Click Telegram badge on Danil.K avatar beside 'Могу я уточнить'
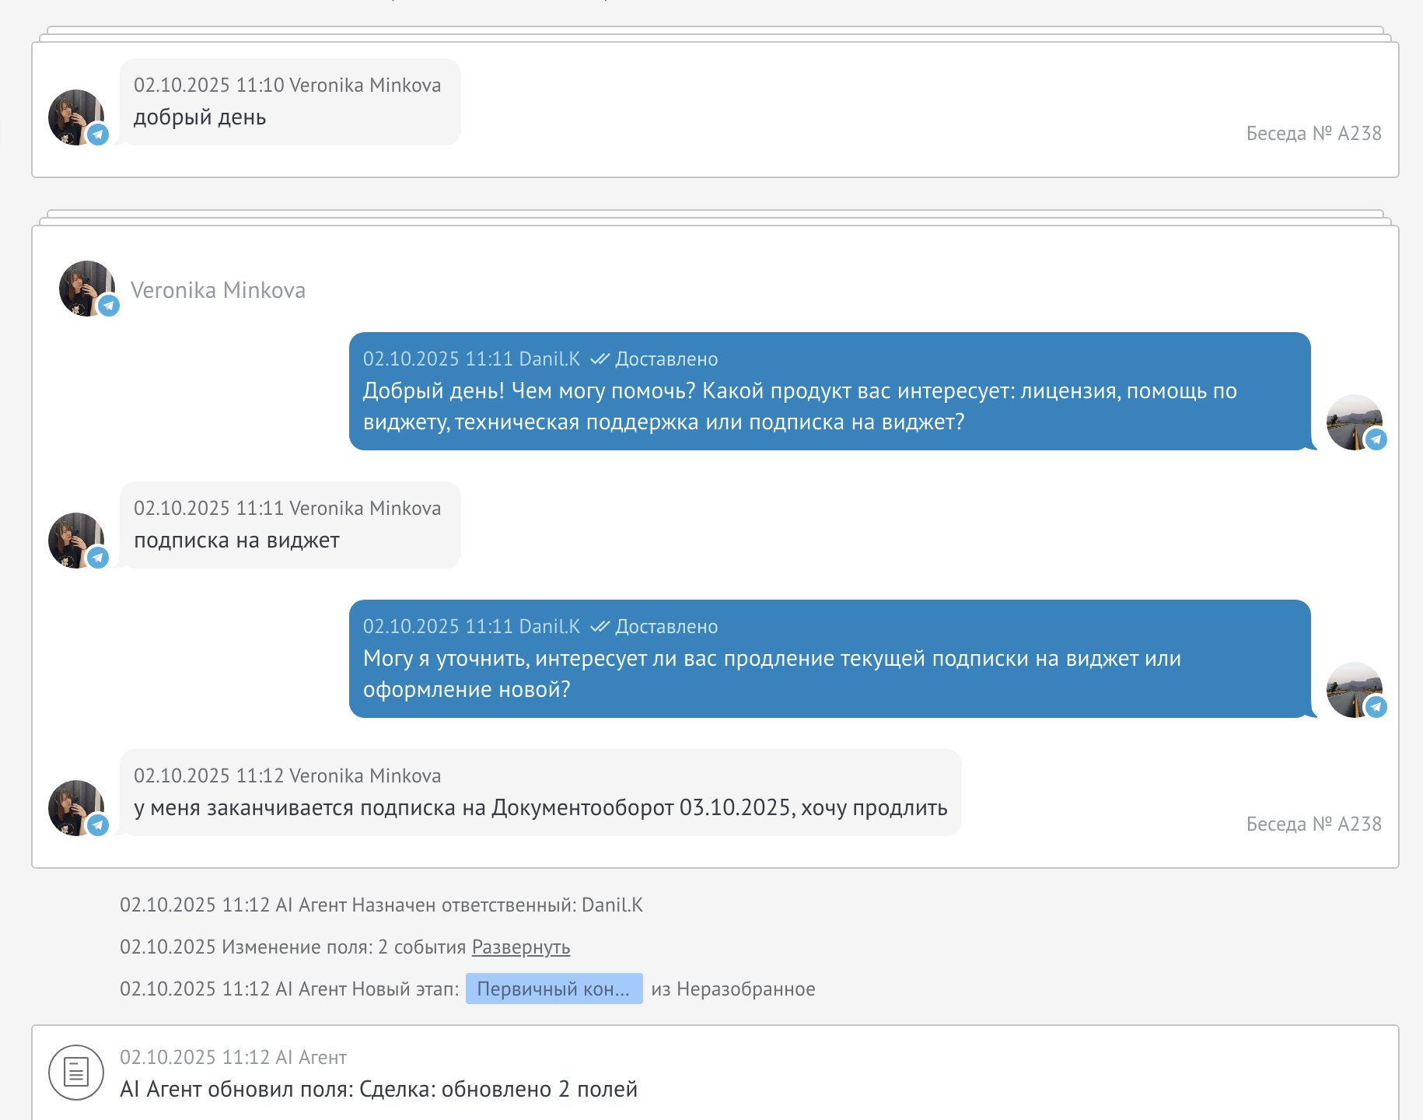 click(x=1376, y=707)
